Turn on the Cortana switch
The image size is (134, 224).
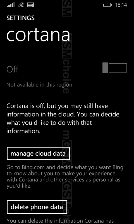coord(115,68)
